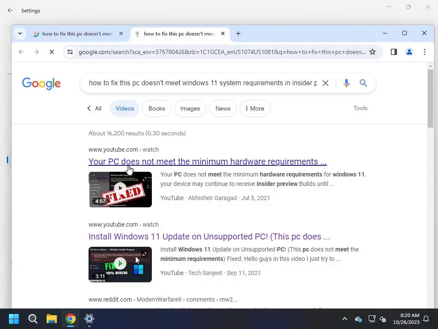Open Chrome three-dot menu
Screen dimensions: 438x329
(425, 52)
